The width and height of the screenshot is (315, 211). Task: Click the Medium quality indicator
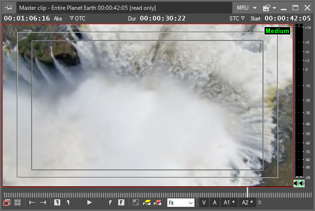click(x=277, y=31)
